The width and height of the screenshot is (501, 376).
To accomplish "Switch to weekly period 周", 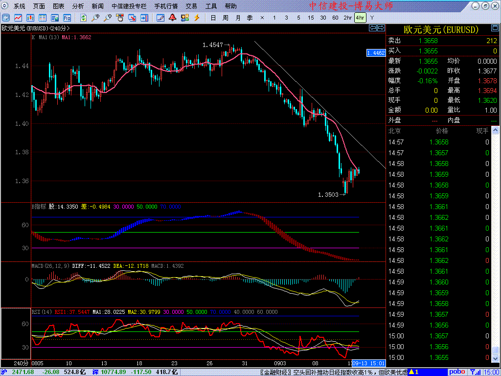I will [x=225, y=18].
